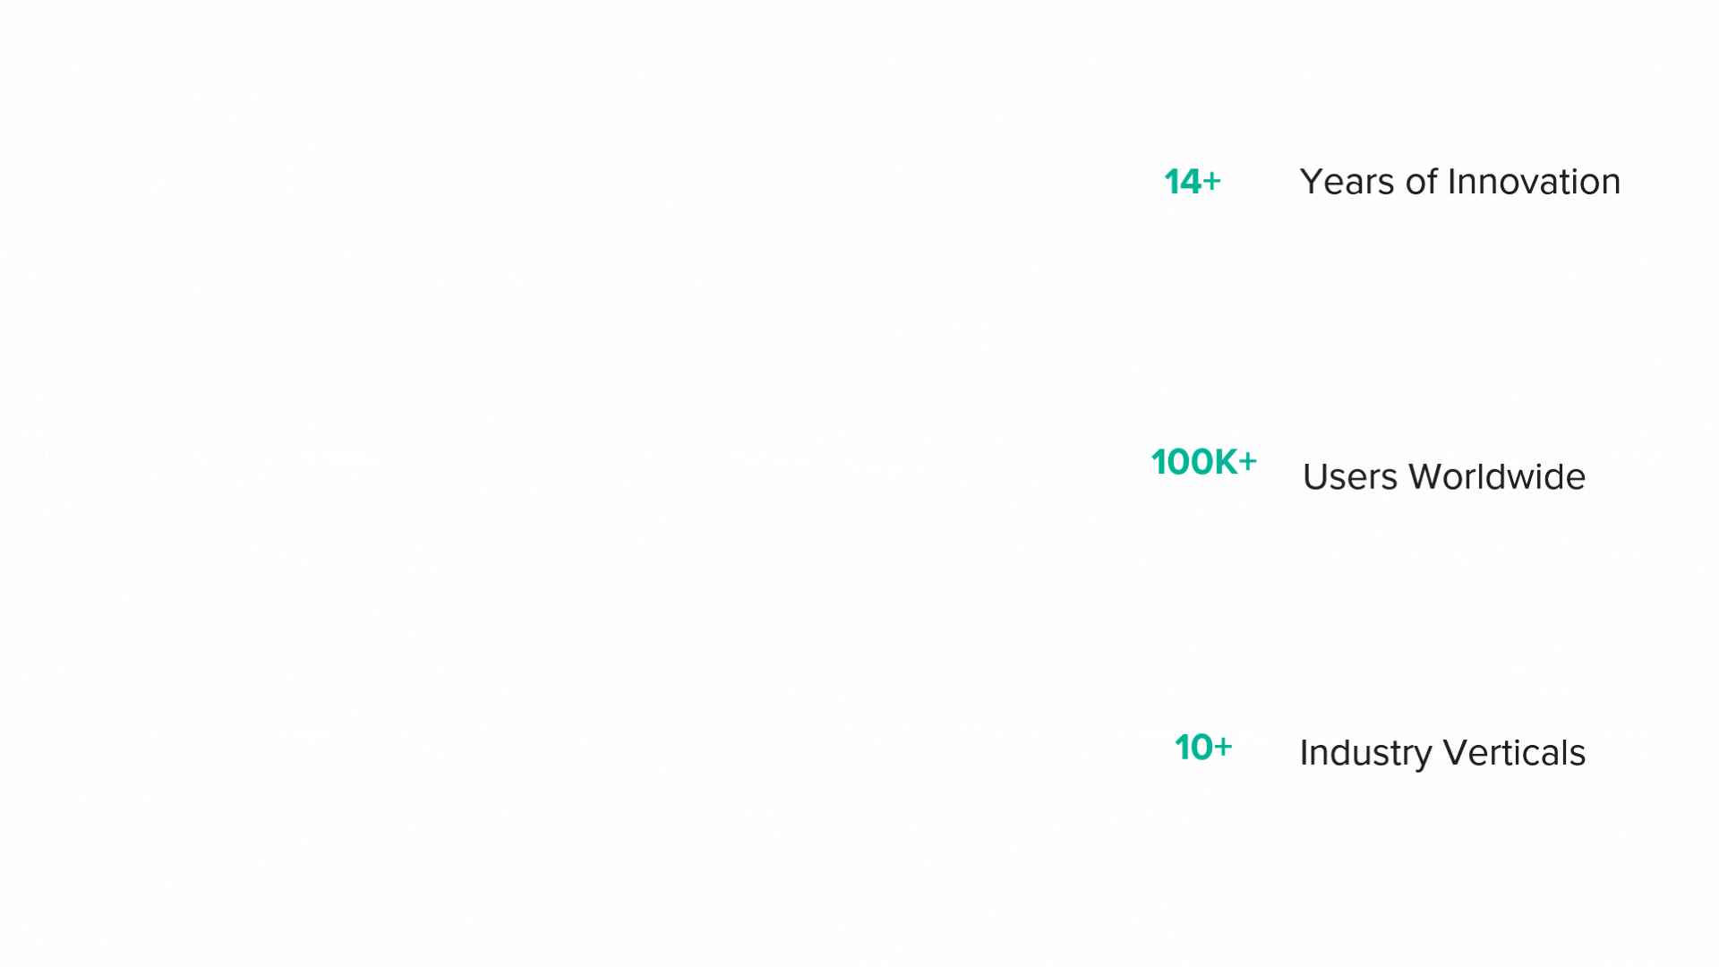The width and height of the screenshot is (1719, 967).
Task: Click the digits 14 in green
Action: 1183,182
